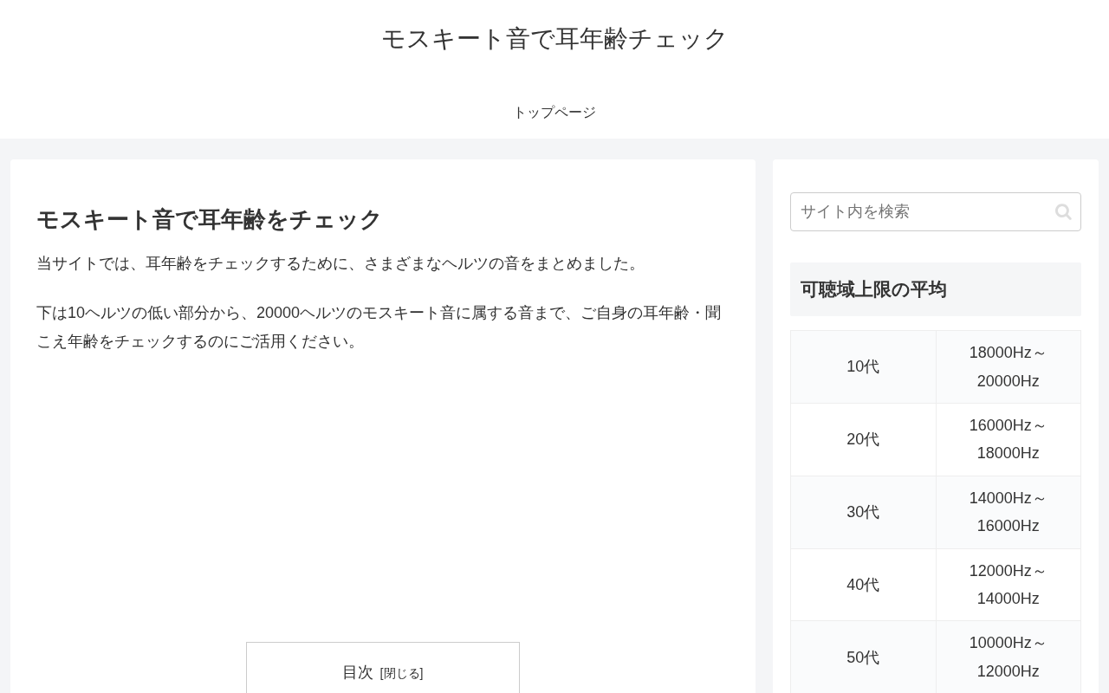The image size is (1109, 693).
Task: Click the intro paragraph starting 当サイトでは
Action: tap(340, 263)
